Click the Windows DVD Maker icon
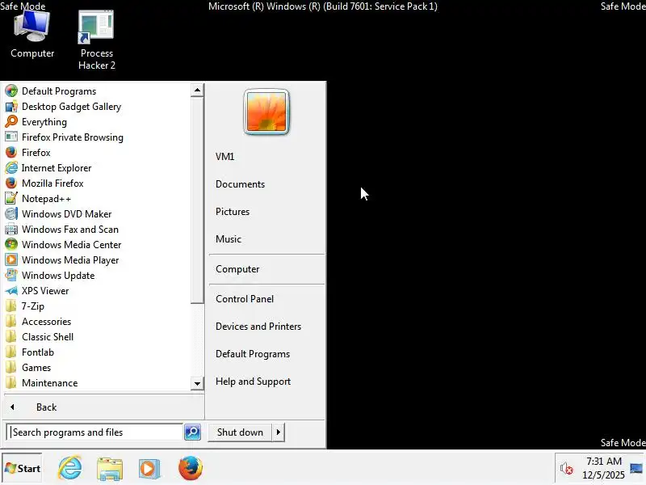The width and height of the screenshot is (646, 485). tap(11, 213)
